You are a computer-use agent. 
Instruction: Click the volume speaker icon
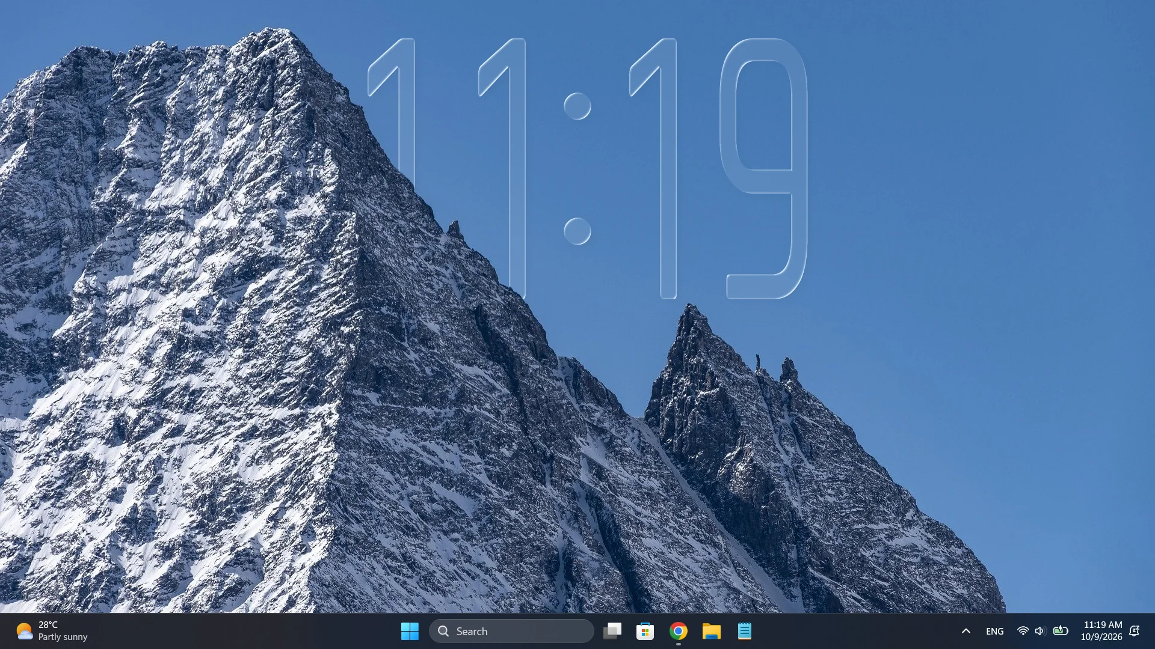pos(1041,631)
